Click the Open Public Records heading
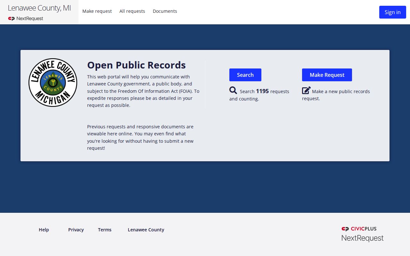The height and width of the screenshot is (256, 410). tap(136, 65)
